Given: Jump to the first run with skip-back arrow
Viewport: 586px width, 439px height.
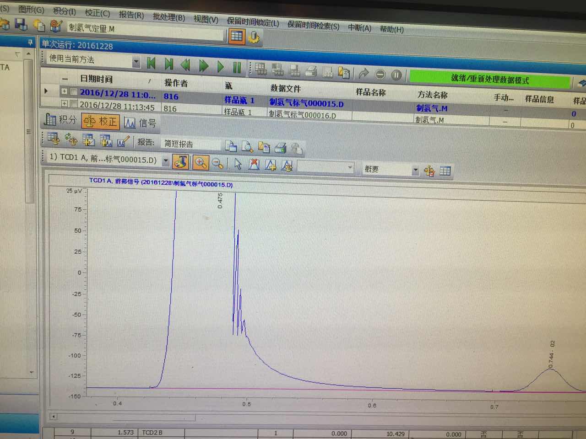Looking at the screenshot, I should click(x=151, y=64).
